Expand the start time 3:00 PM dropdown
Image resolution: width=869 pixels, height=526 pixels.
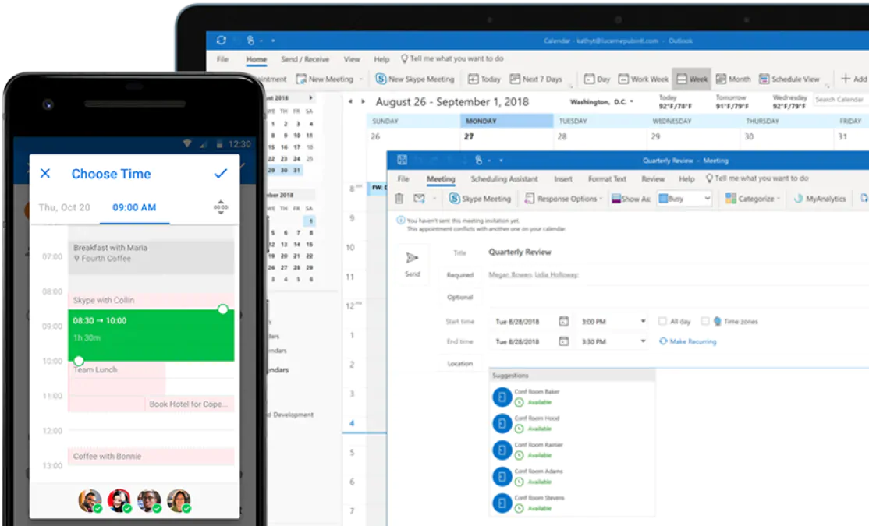pyautogui.click(x=643, y=321)
